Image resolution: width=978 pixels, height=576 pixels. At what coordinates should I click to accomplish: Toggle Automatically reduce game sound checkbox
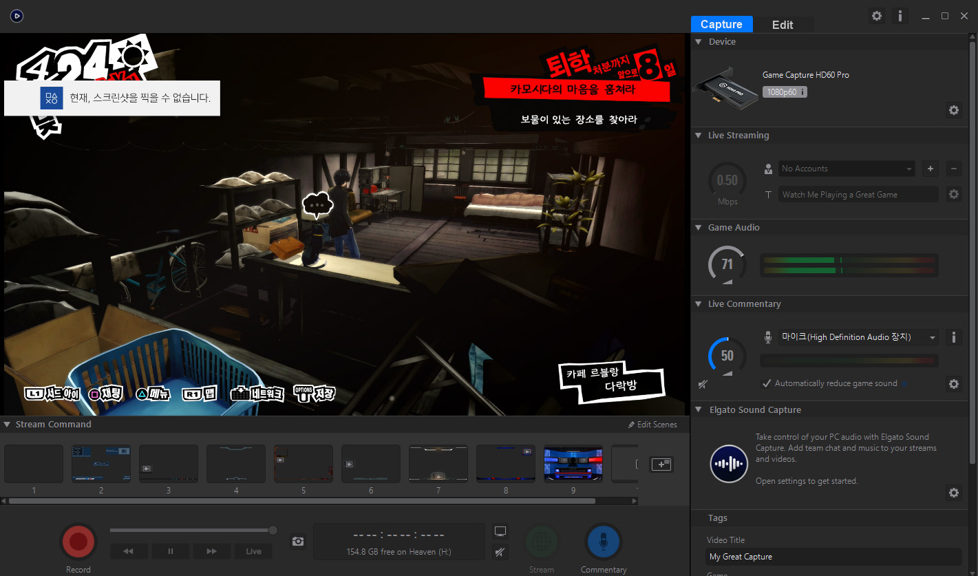pyautogui.click(x=767, y=383)
